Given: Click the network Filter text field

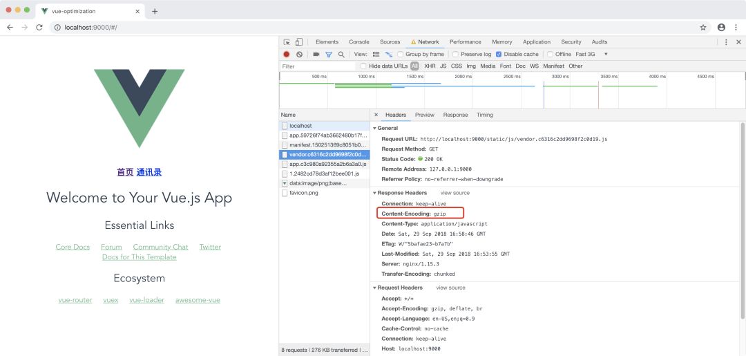Looking at the screenshot, I should [x=318, y=66].
